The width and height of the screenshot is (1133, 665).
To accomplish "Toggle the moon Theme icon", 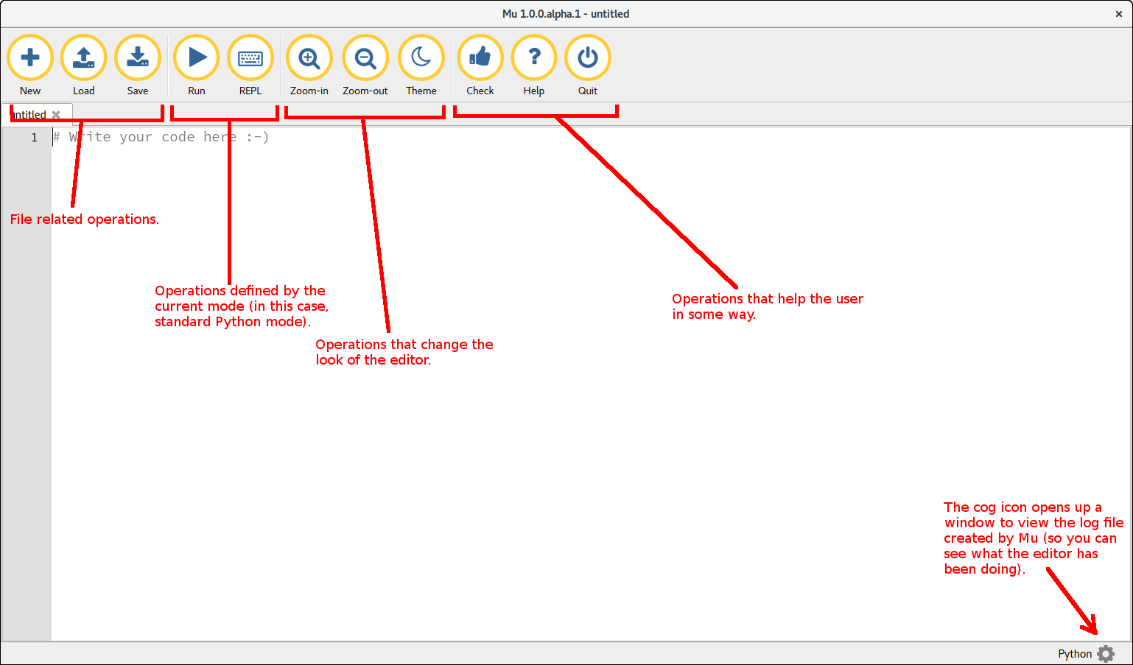I will pos(421,57).
